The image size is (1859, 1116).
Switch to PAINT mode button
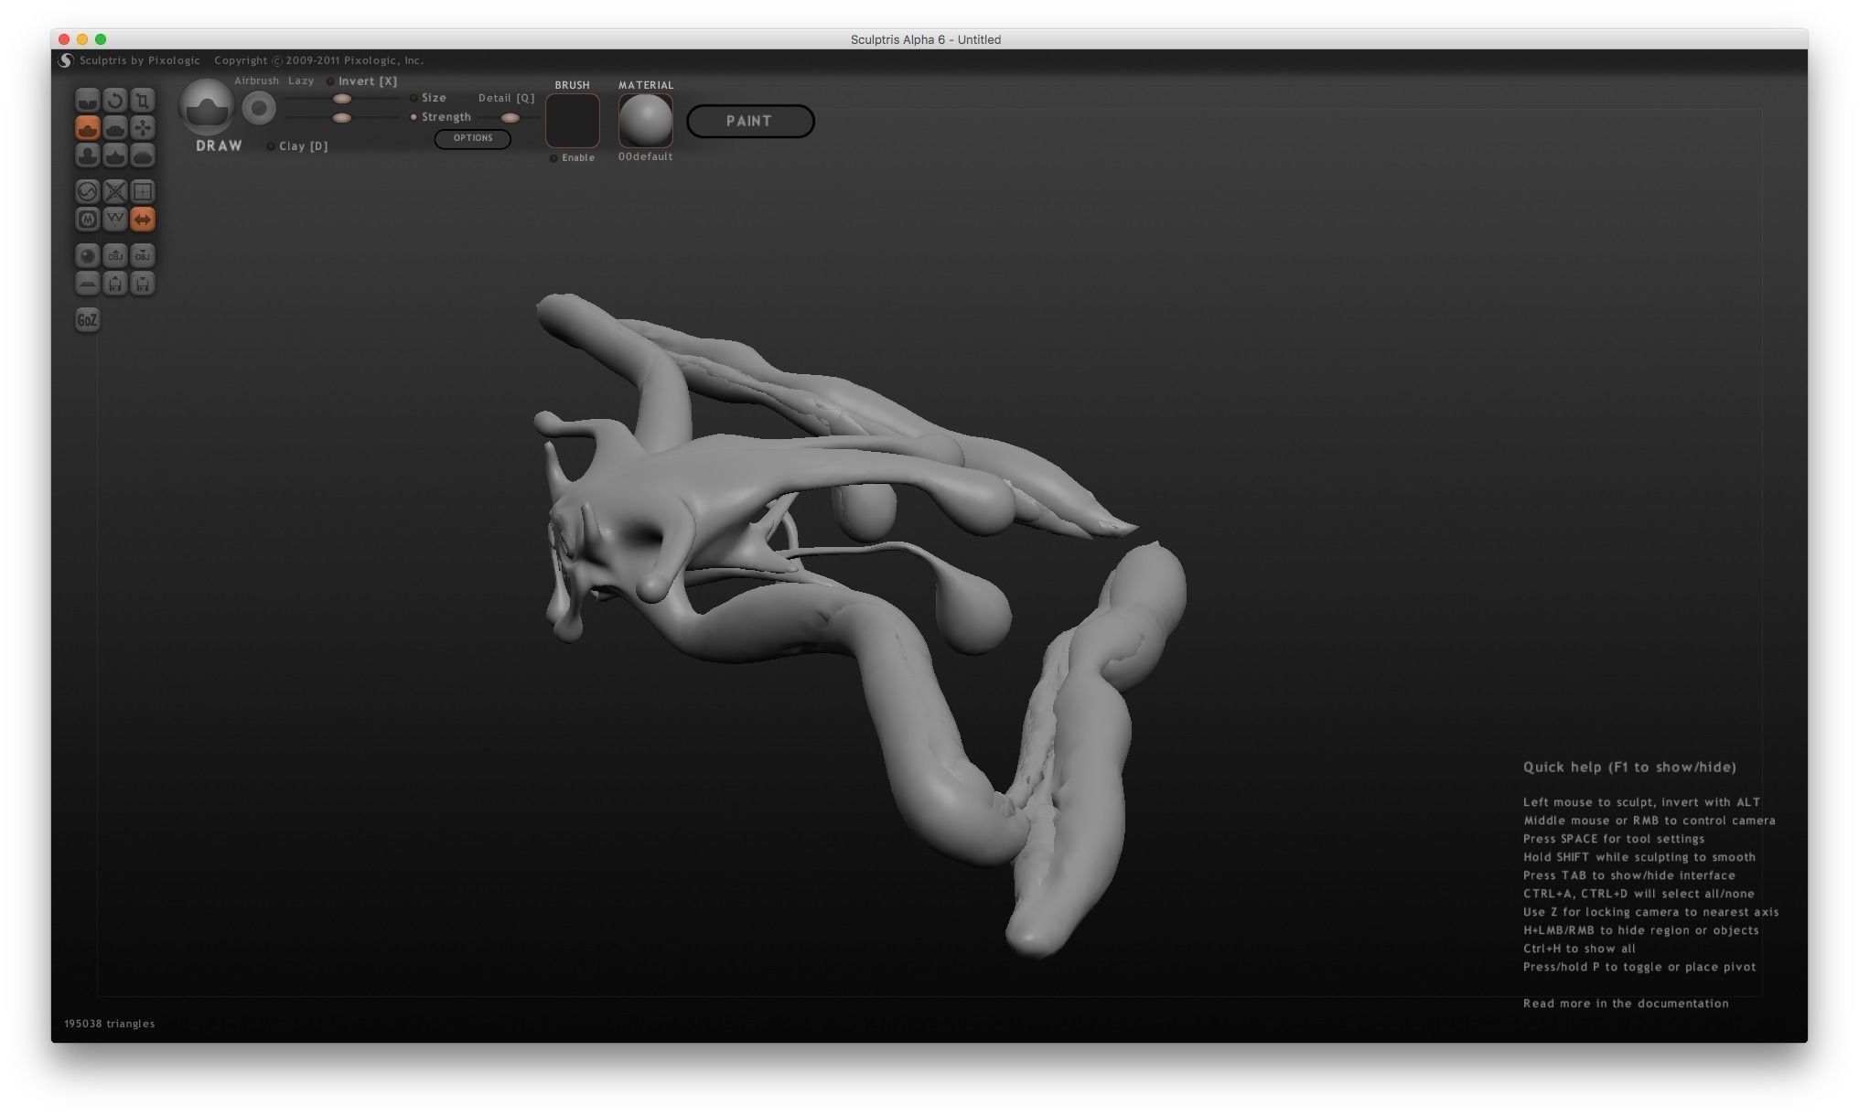coord(750,121)
